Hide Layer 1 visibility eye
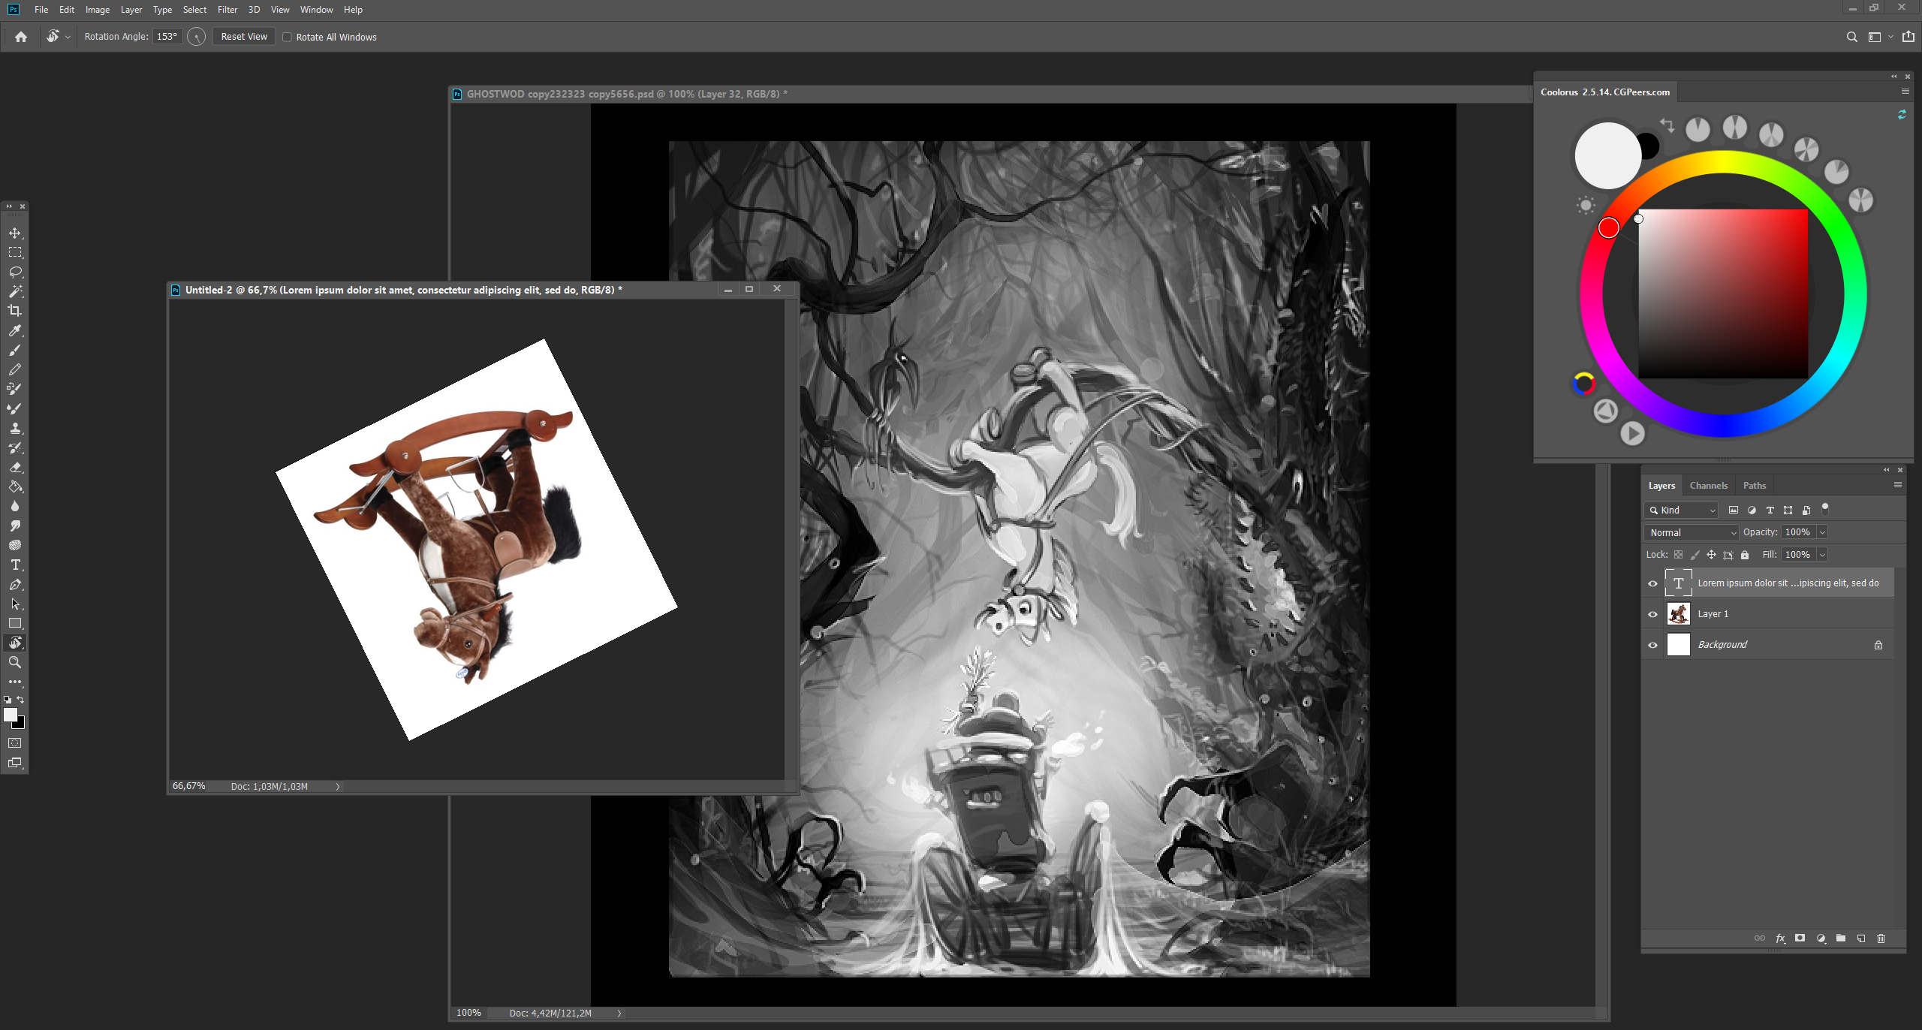The height and width of the screenshot is (1030, 1922). coord(1652,614)
